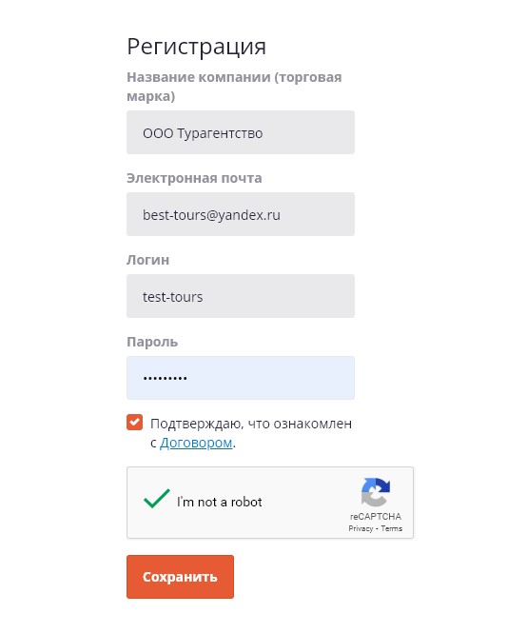Focus the Логин field containing test-tours
This screenshot has width=527, height=633.
241,296
